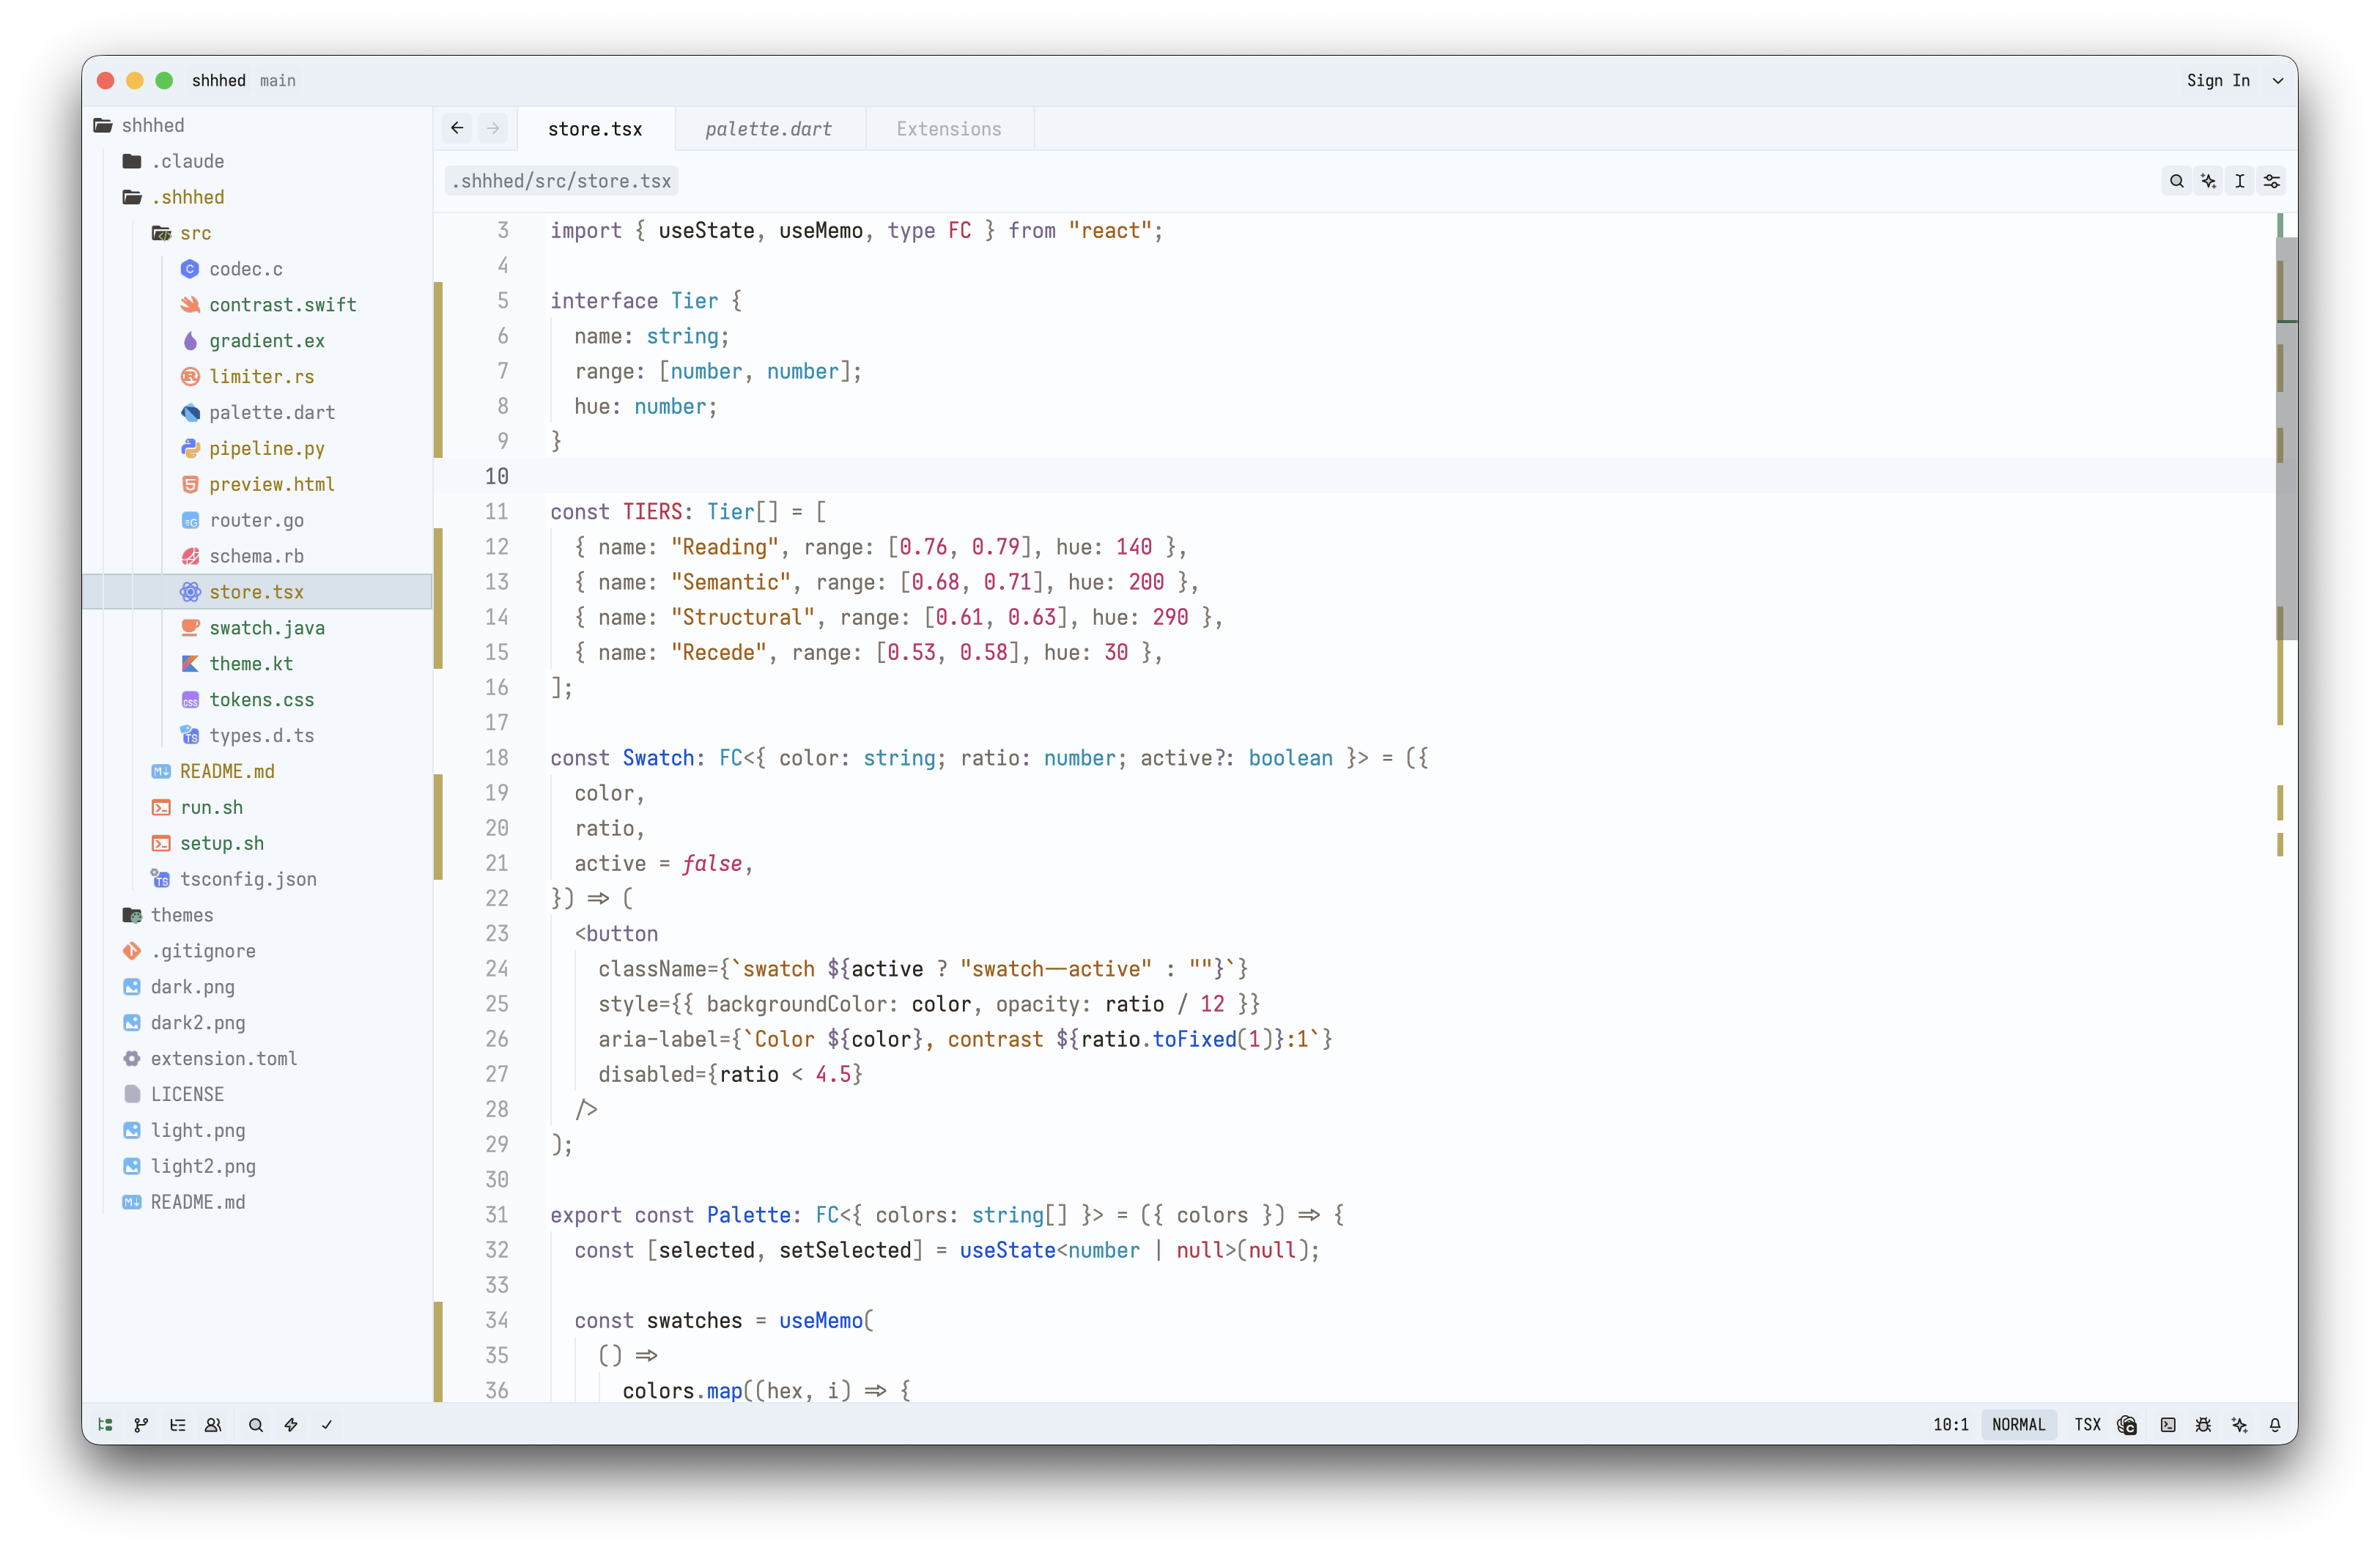Screen dimensions: 2380x1553
Task: Click the Copilot-style edit prediction icon
Action: (x=2127, y=1425)
